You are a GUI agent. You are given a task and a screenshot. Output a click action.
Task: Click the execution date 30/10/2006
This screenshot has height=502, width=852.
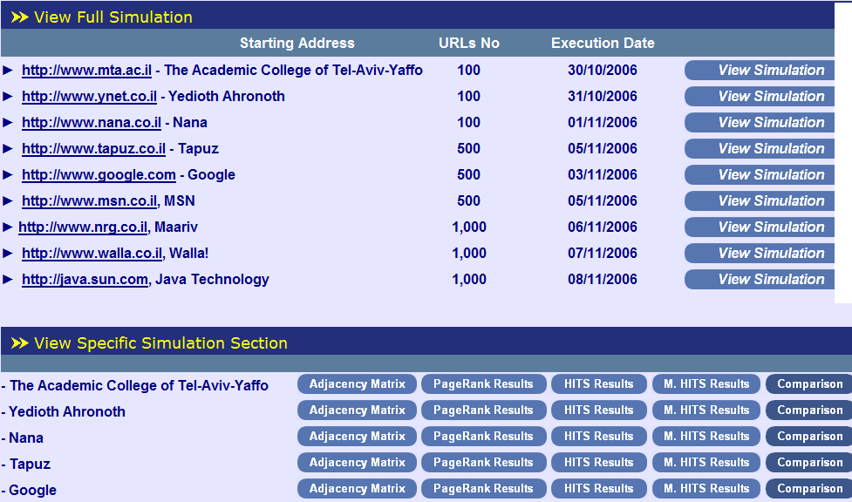(x=603, y=70)
